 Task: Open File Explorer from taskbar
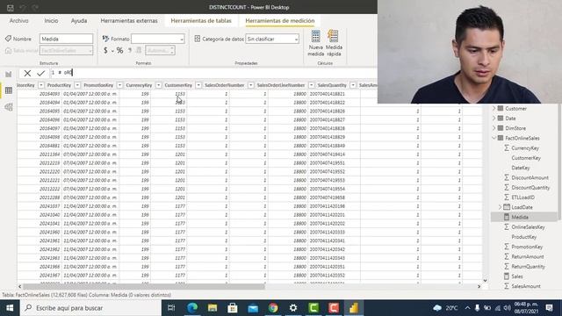(213, 308)
